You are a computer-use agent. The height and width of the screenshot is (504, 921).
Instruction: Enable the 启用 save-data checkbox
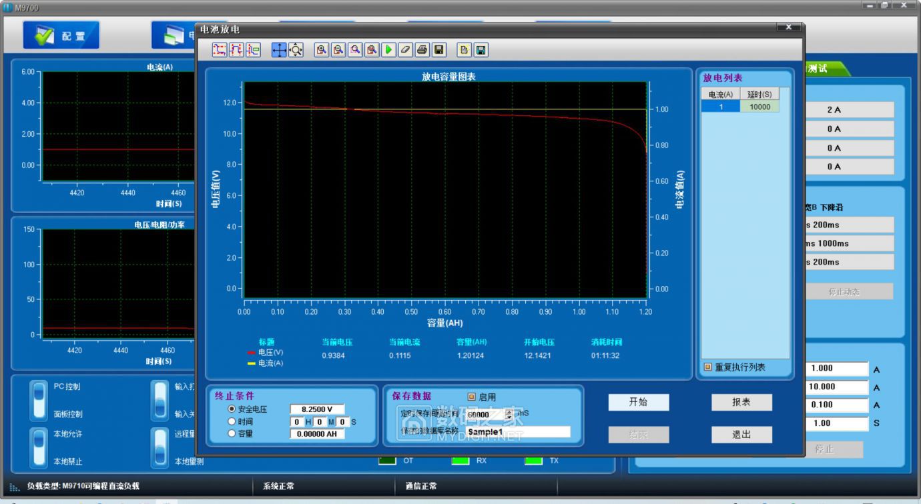(471, 397)
